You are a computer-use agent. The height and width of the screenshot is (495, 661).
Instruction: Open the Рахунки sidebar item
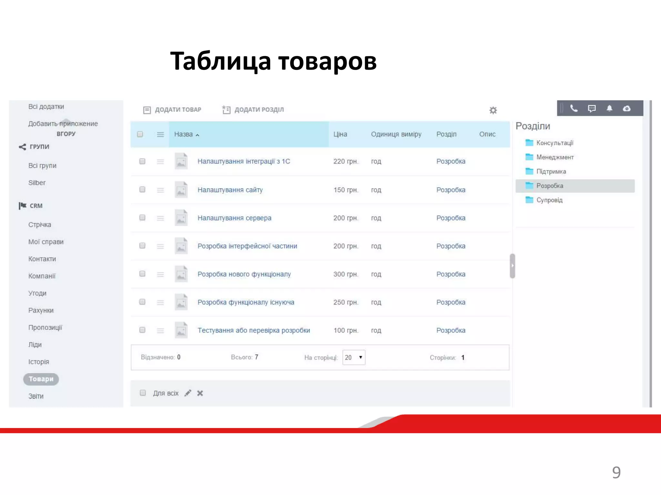pos(41,310)
